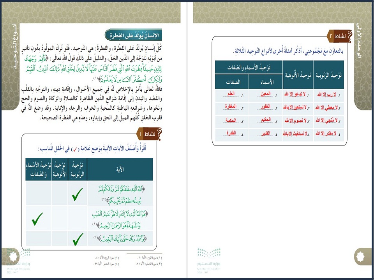Click the question mark icon beside نشاط ٢
374x280 pixels.
tap(349, 37)
